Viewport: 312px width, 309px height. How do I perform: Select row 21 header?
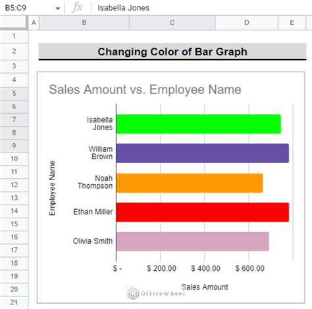14,302
